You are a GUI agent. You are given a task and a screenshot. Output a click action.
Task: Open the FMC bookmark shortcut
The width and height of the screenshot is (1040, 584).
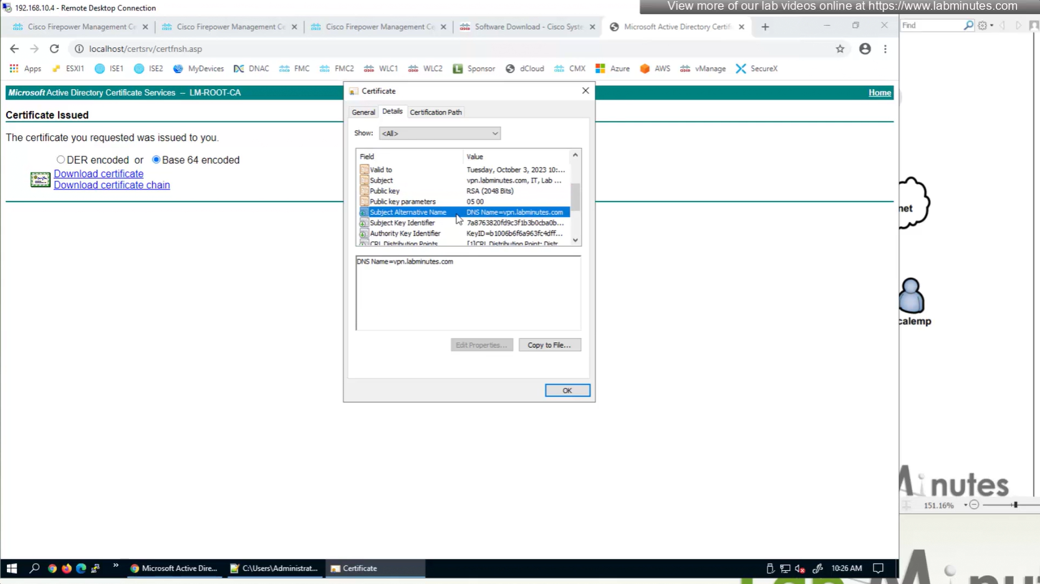294,69
